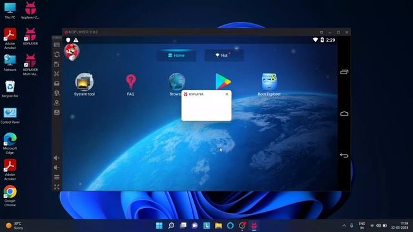Click the install APK icon in sidebar
The image size is (413, 232).
click(57, 112)
